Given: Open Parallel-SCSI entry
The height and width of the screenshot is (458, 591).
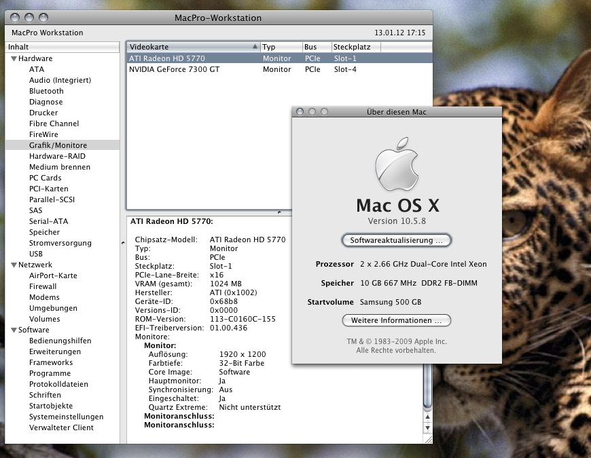Looking at the screenshot, I should coord(52,199).
